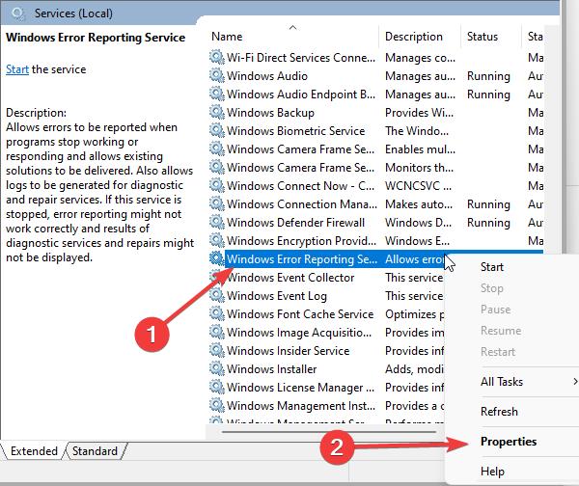Click gear icon for Windows Encryption Provider
Image resolution: width=579 pixels, height=486 pixels.
217,241
